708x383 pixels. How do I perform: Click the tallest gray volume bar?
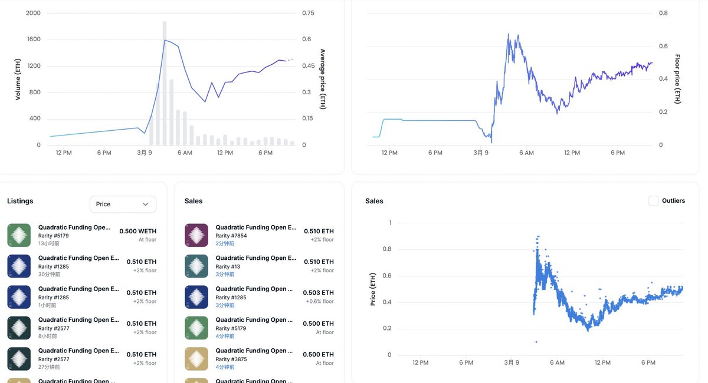[x=165, y=83]
